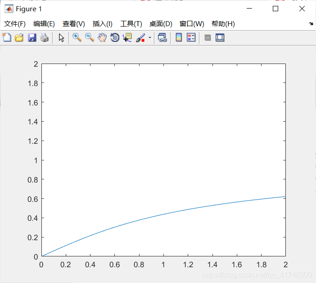This screenshot has width=316, height=283.
Task: Select the Edit Plot arrow tool
Action: coord(61,38)
